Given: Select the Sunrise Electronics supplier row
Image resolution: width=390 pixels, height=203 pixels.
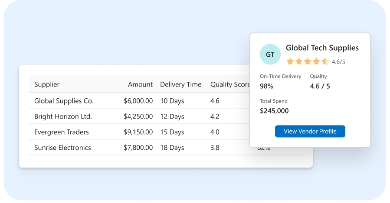Looking at the screenshot, I should pos(139,148).
